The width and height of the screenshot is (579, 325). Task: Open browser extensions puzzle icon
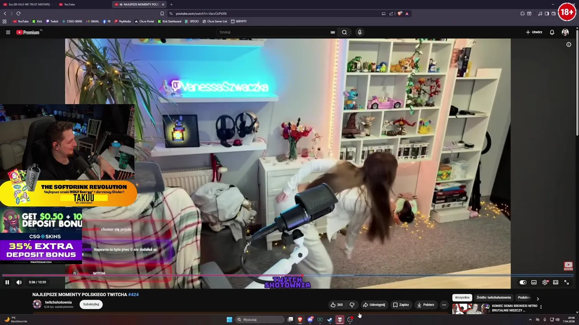tap(522, 14)
